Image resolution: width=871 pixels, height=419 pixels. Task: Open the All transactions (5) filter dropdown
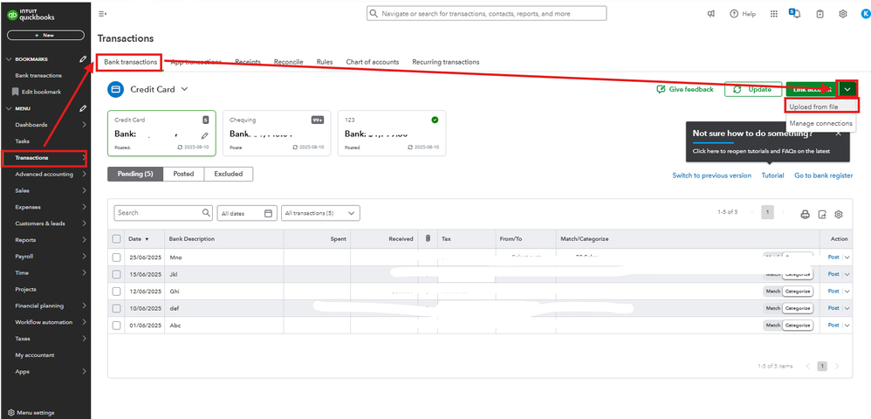tap(320, 213)
